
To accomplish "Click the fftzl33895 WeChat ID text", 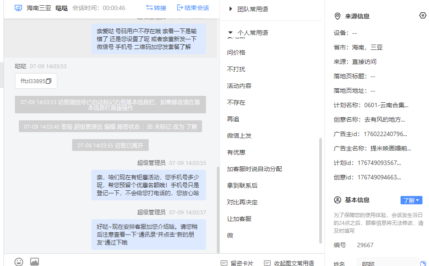I will pyautogui.click(x=33, y=81).
